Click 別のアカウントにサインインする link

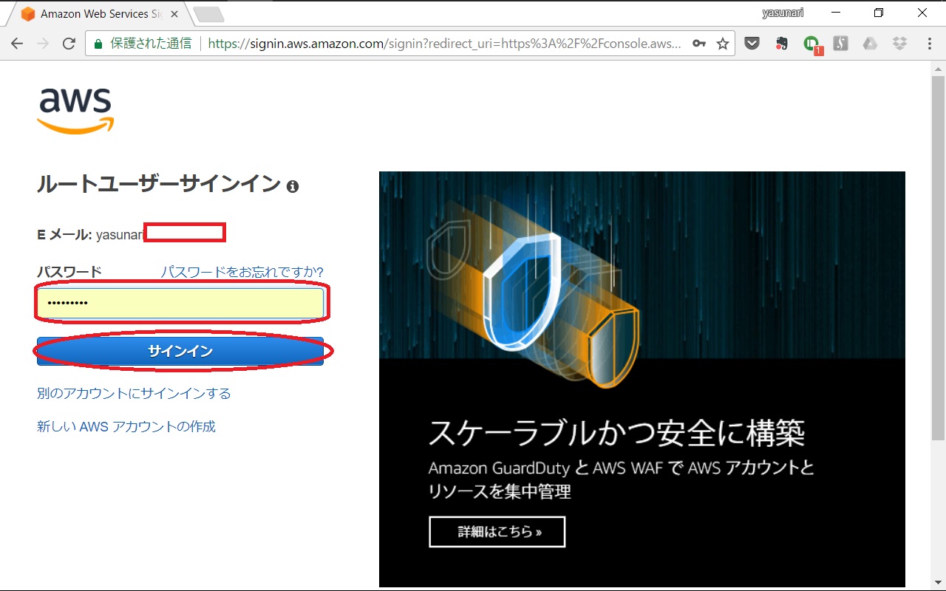(x=134, y=393)
